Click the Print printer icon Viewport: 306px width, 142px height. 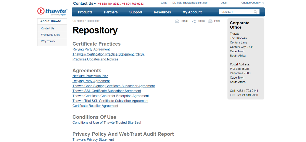[x=210, y=21]
